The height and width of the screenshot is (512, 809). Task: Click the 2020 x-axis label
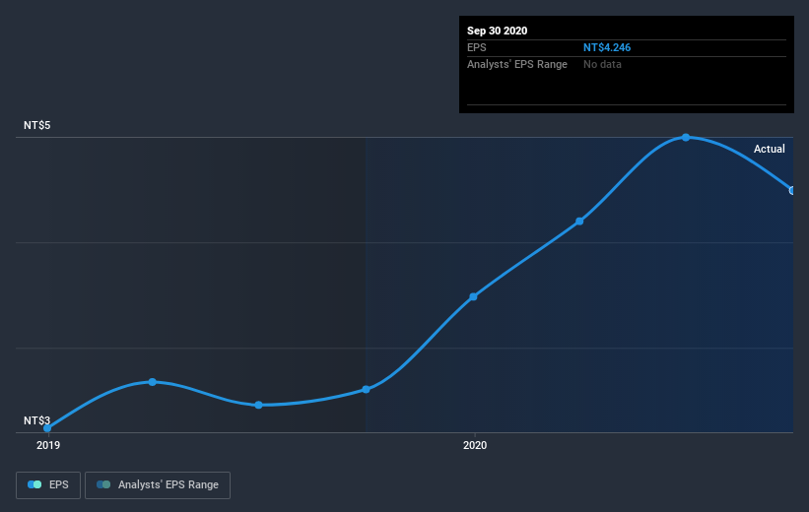coord(475,445)
